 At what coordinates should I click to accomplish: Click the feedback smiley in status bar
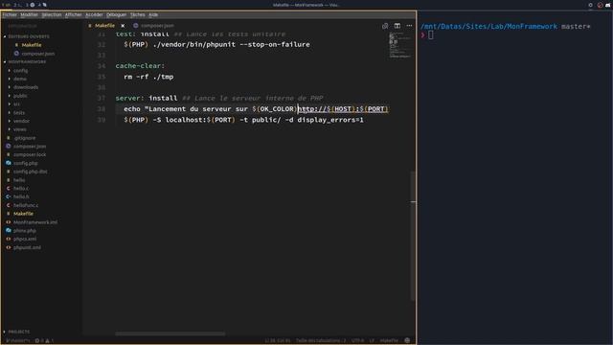tap(407, 341)
